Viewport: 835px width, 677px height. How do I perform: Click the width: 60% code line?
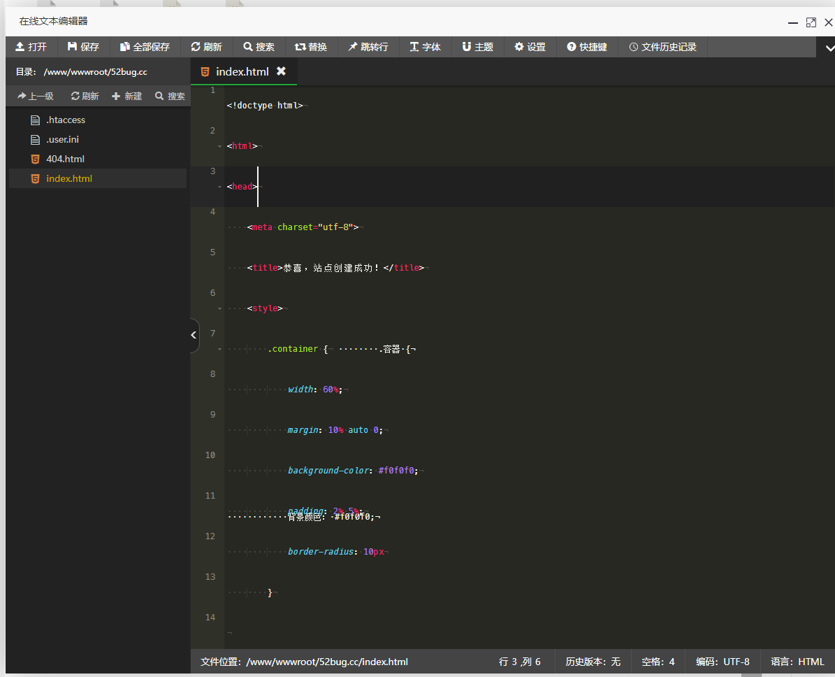315,390
